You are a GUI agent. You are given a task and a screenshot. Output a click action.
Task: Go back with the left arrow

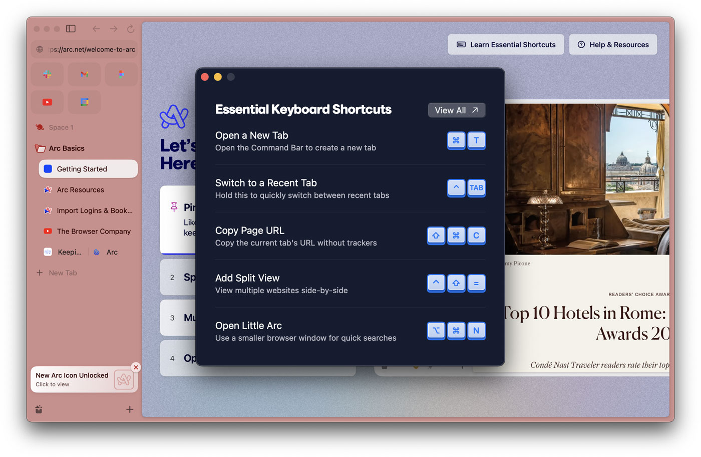point(96,29)
